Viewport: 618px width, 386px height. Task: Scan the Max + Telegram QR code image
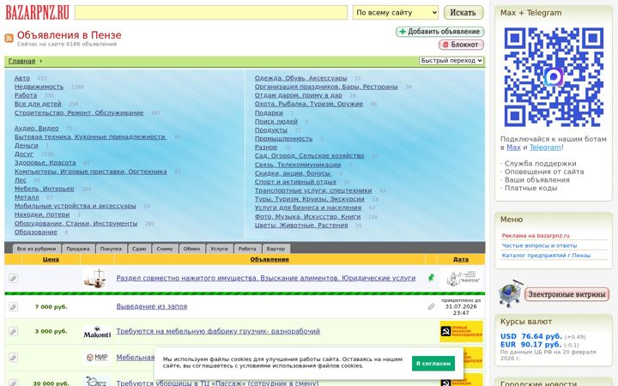[554, 77]
